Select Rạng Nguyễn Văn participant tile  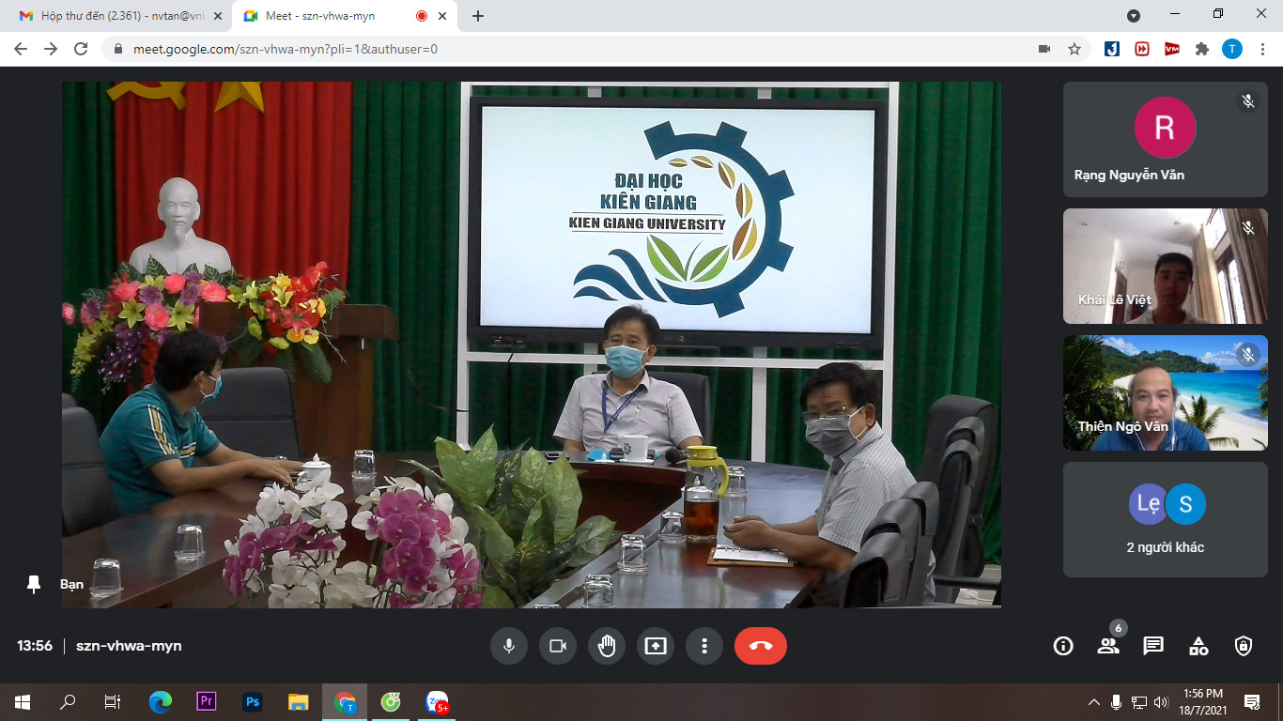pyautogui.click(x=1166, y=139)
